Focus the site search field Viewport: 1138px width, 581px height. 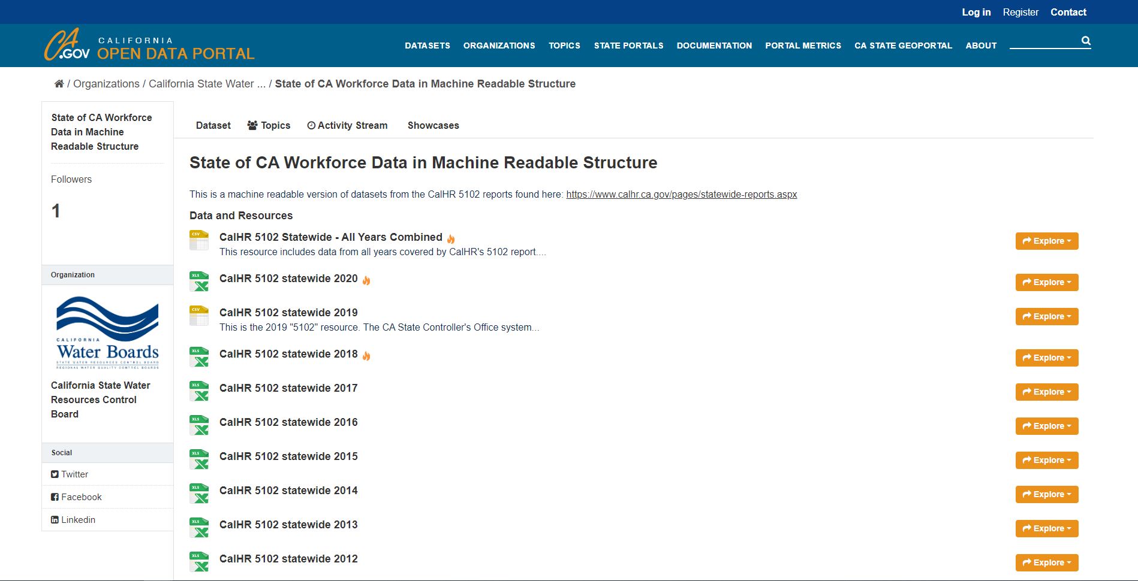coord(1044,41)
